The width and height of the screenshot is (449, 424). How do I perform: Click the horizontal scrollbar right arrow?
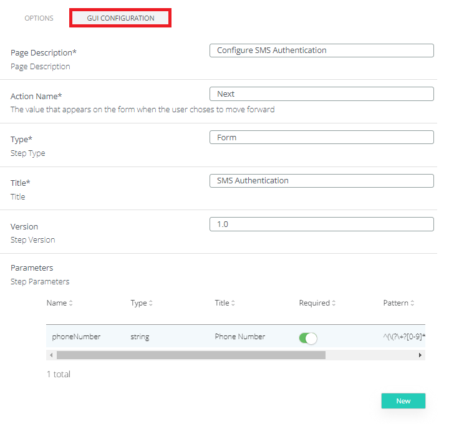pos(420,355)
